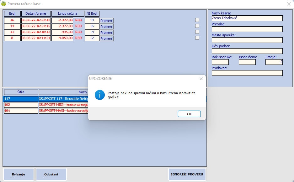Screen dimensions: 294x182
Task: Tick the checkbox for invoice 16
Action: [197, 20]
